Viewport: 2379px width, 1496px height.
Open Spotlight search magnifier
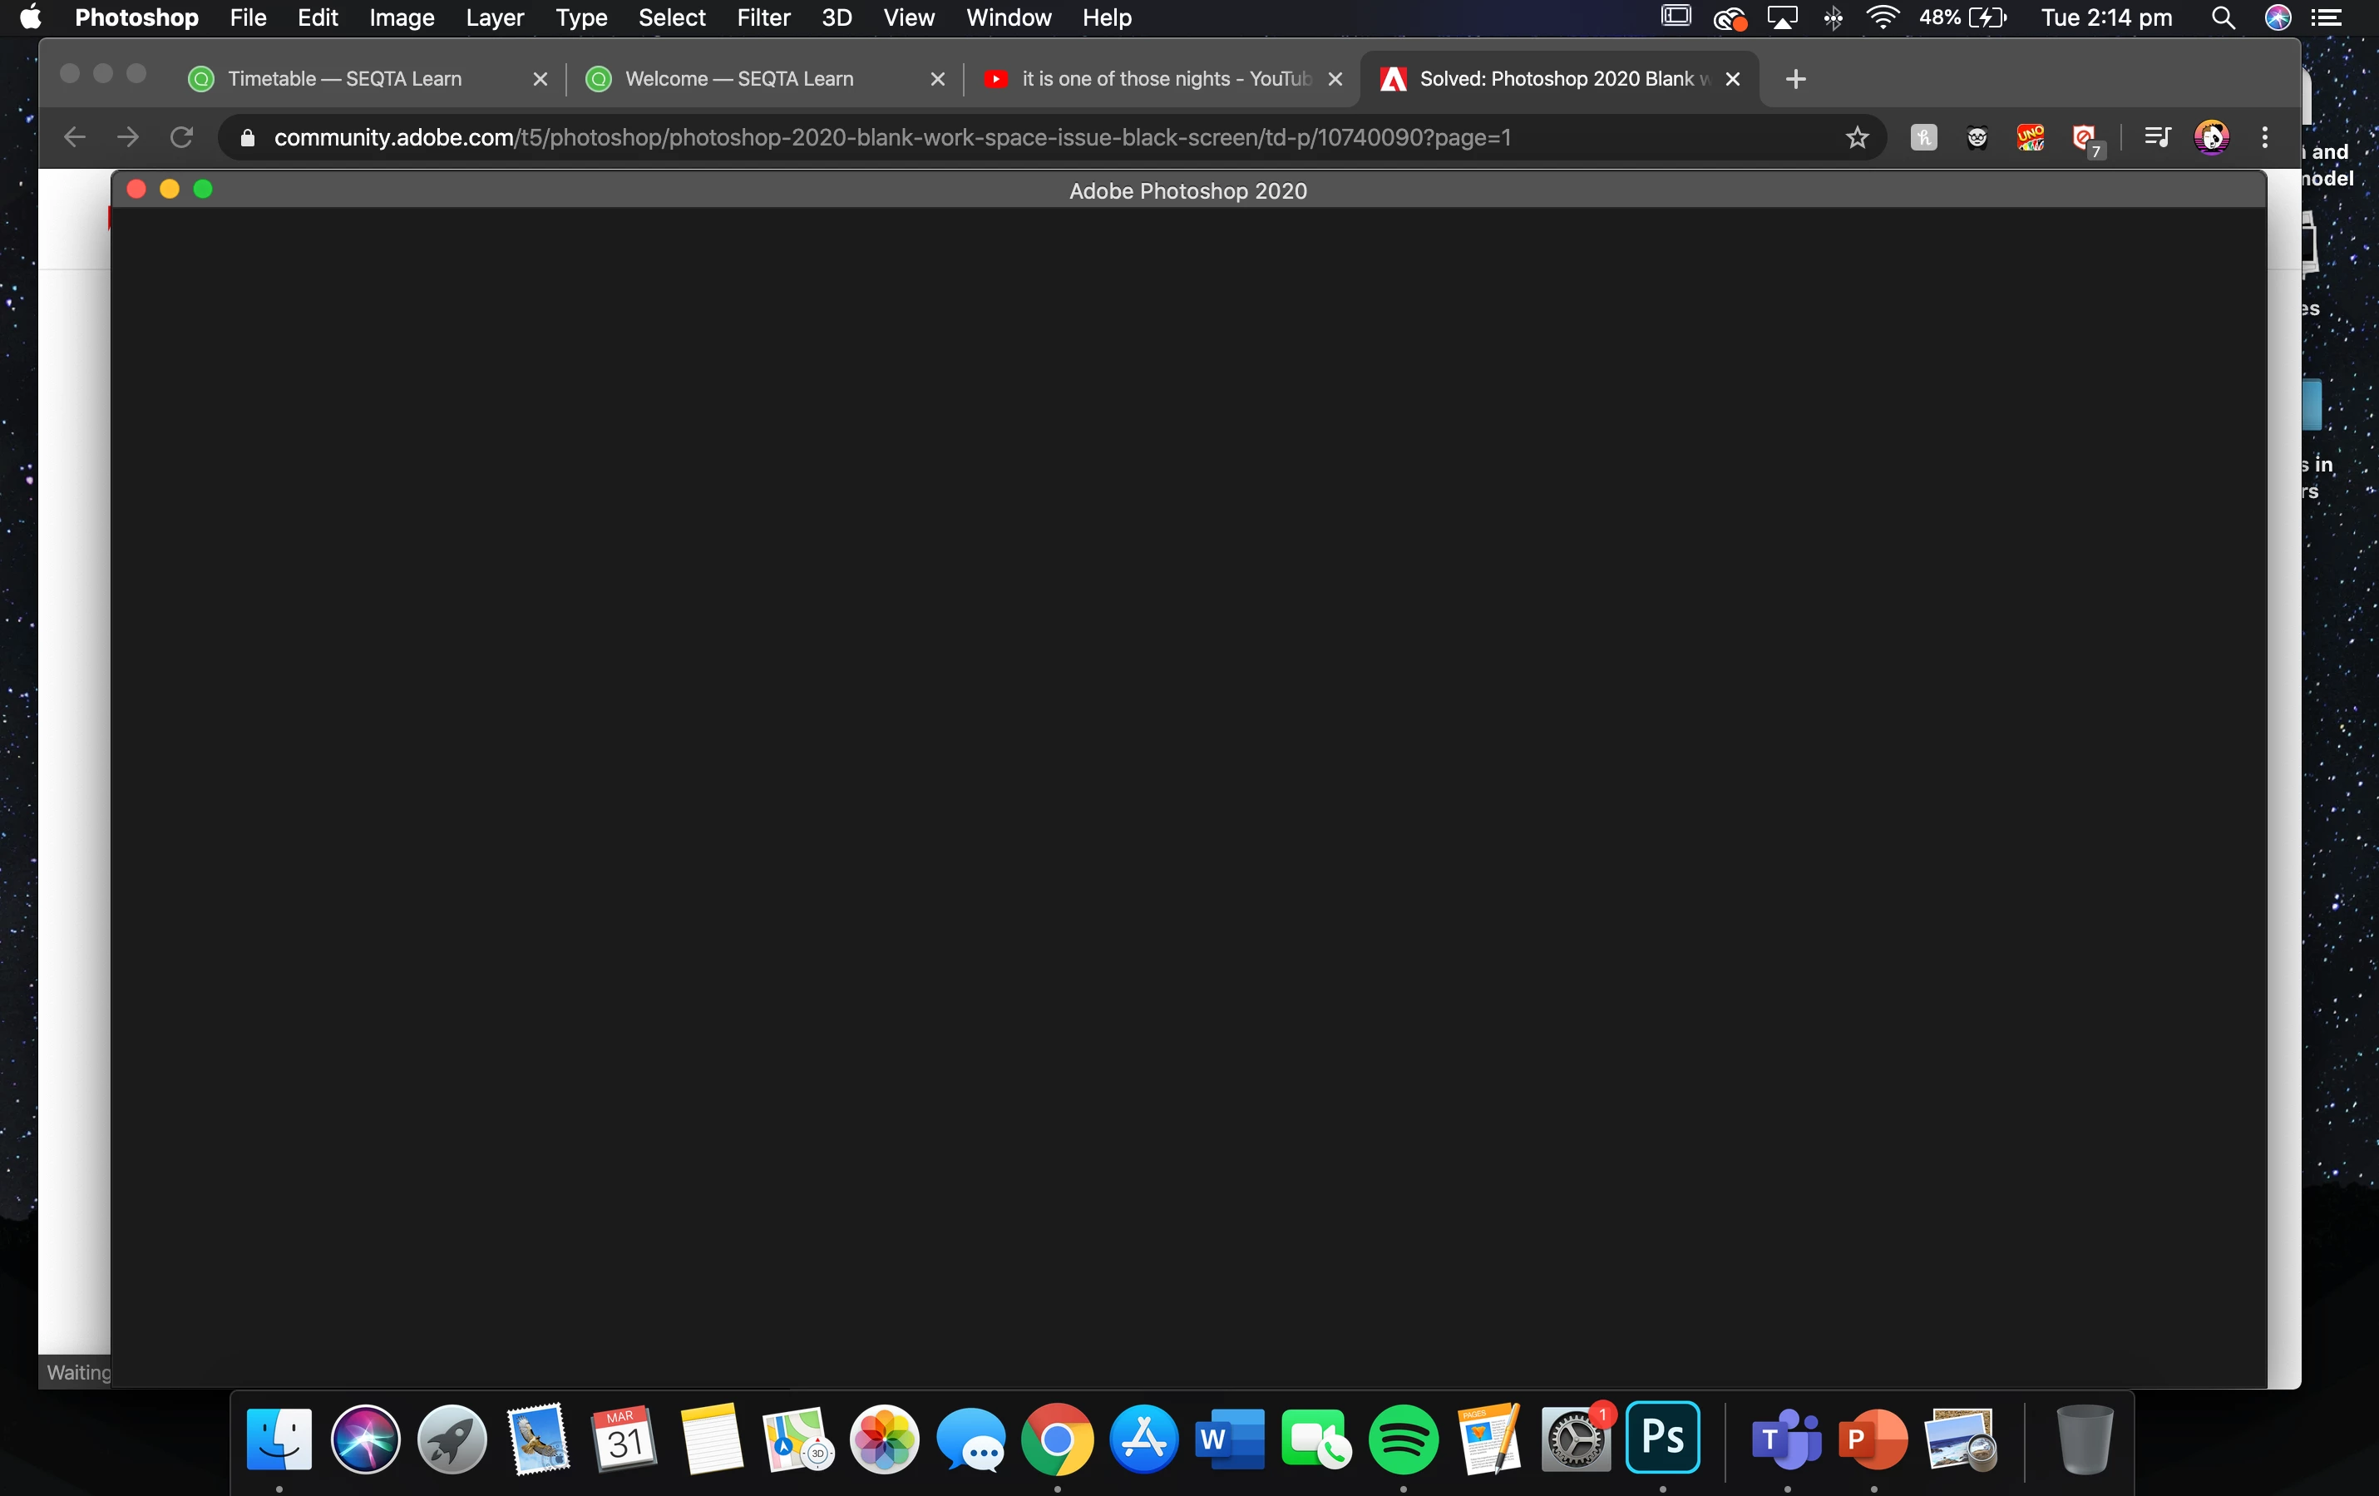2223,17
